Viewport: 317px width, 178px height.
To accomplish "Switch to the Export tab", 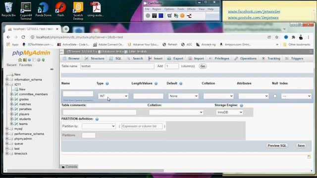I will point(175,58).
